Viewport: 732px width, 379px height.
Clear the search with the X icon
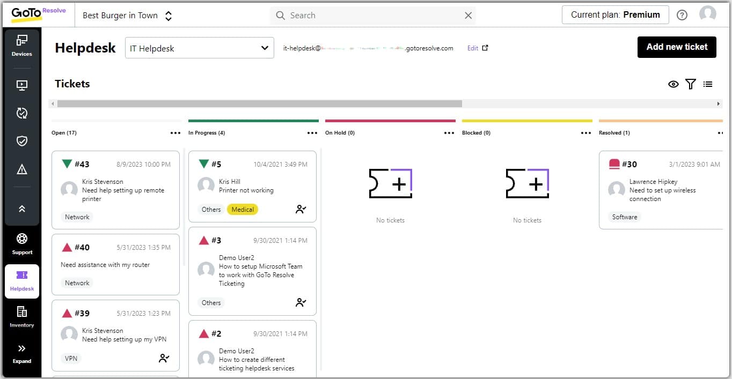pos(468,16)
